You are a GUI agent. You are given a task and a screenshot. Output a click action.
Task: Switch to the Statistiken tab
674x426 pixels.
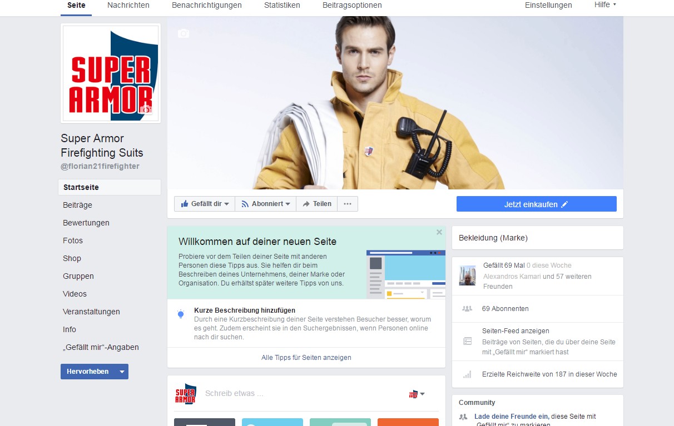(282, 5)
